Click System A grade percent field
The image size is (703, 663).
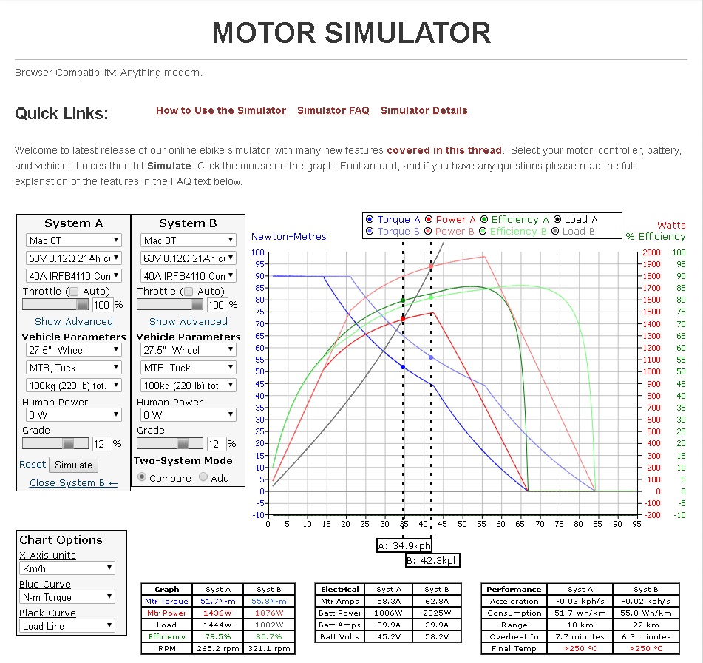pyautogui.click(x=102, y=445)
